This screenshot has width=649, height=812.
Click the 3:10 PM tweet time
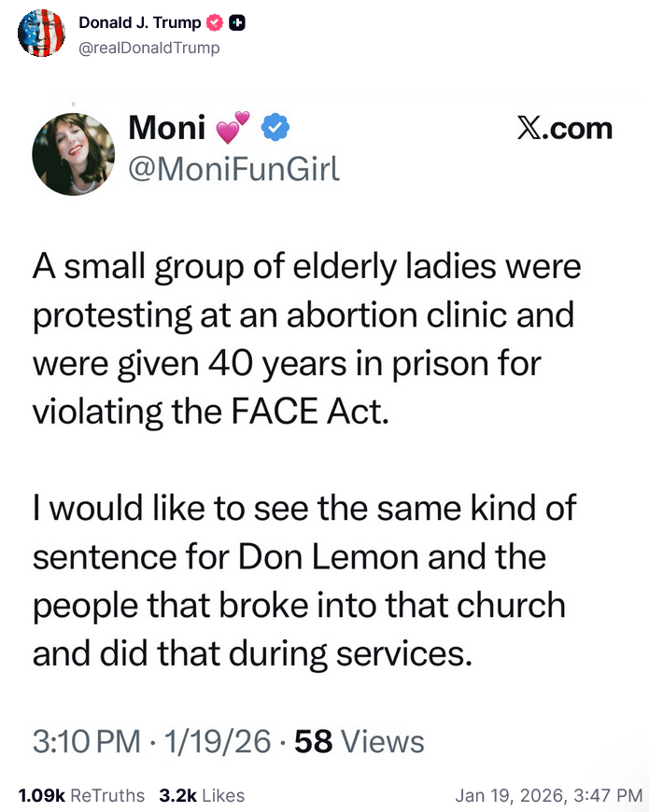tap(86, 742)
